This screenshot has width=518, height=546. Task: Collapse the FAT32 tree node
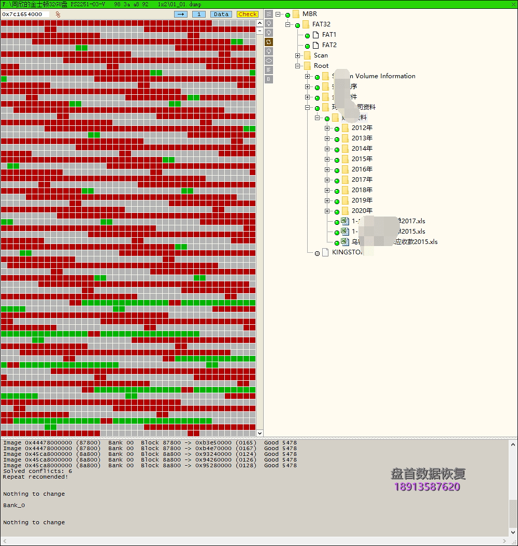[287, 24]
